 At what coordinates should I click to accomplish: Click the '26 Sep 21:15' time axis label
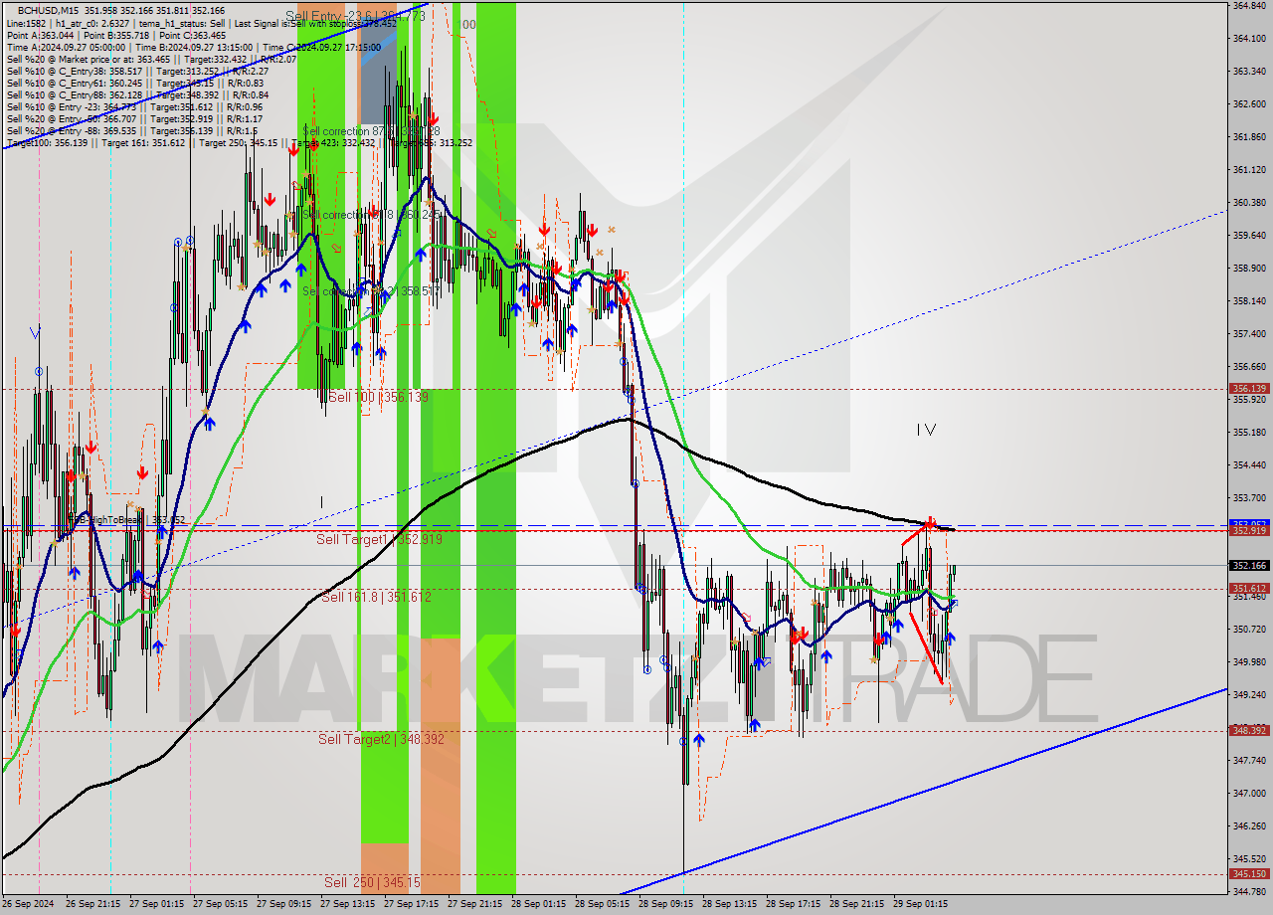point(93,904)
